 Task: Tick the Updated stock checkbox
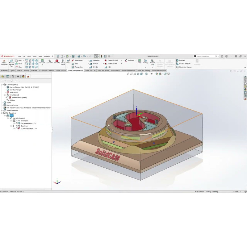[x=7, y=98]
